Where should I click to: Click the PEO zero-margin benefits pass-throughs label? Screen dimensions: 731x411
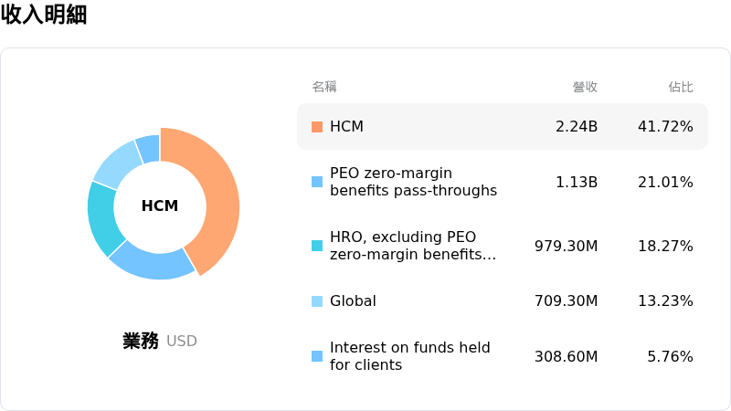point(413,182)
